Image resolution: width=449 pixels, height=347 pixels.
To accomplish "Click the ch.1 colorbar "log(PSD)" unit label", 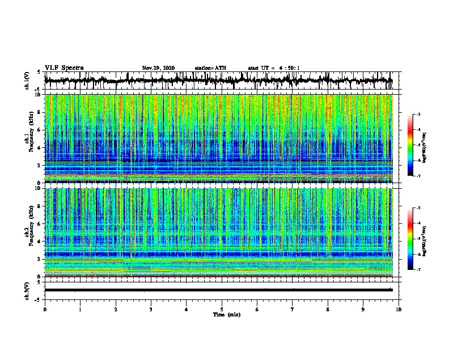I will pos(425,148).
